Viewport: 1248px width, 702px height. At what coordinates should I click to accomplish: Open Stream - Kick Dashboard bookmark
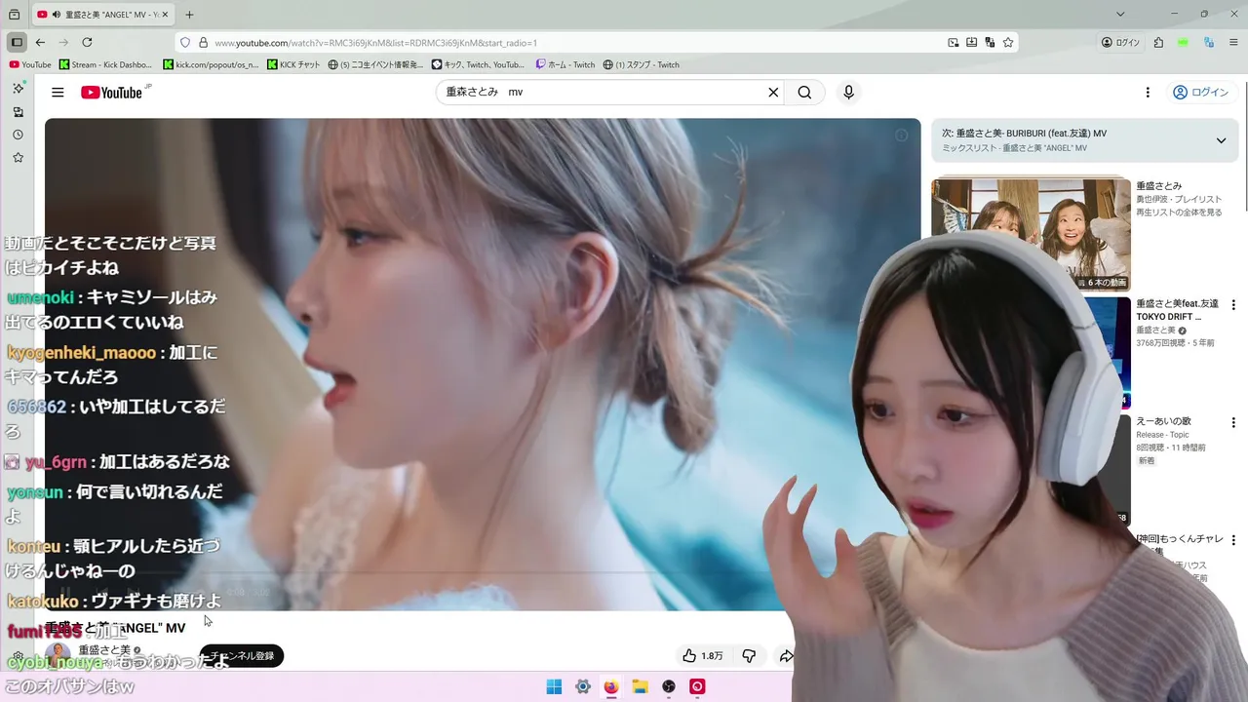tap(106, 64)
